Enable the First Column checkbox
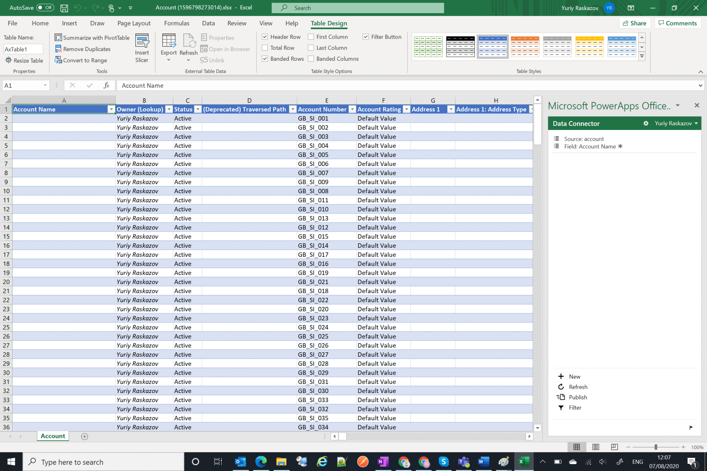The image size is (707, 471). coord(310,37)
